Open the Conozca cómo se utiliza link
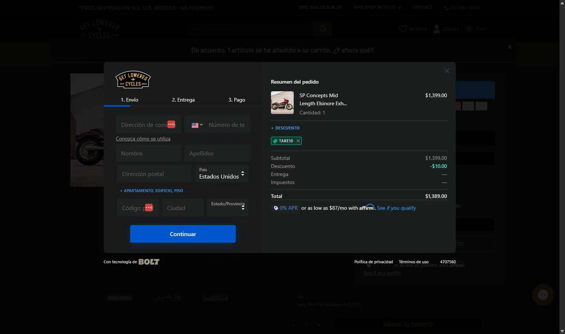The width and height of the screenshot is (565, 334). [143, 139]
